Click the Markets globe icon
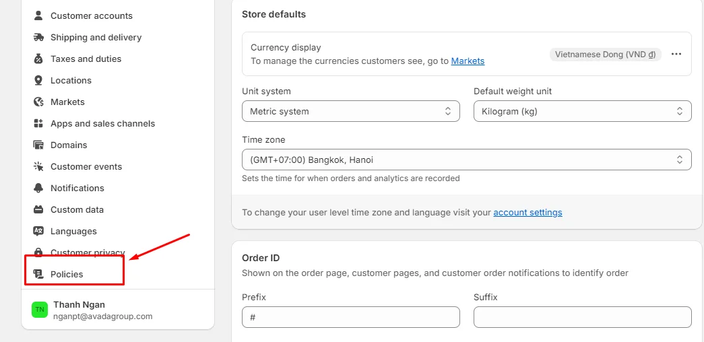Viewport: 704px width, 342px height. (38, 102)
